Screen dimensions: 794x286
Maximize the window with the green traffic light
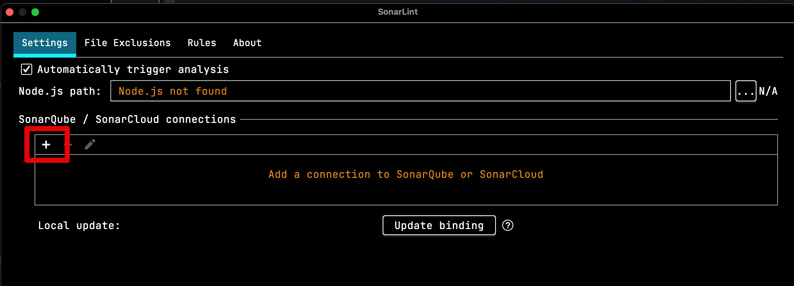coord(36,12)
